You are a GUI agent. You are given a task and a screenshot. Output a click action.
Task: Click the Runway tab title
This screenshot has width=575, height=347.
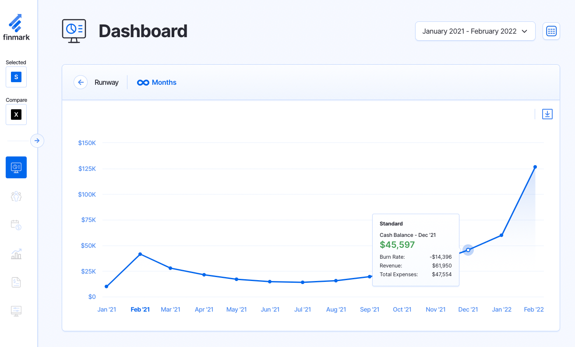(x=106, y=82)
